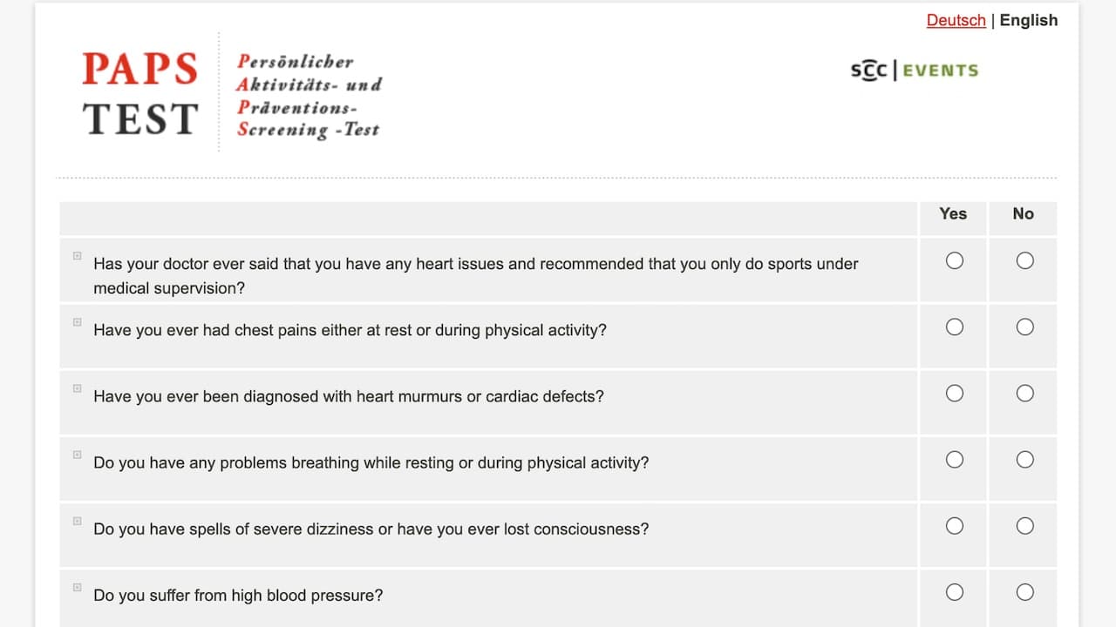Select Yes for chest pains question

click(955, 327)
